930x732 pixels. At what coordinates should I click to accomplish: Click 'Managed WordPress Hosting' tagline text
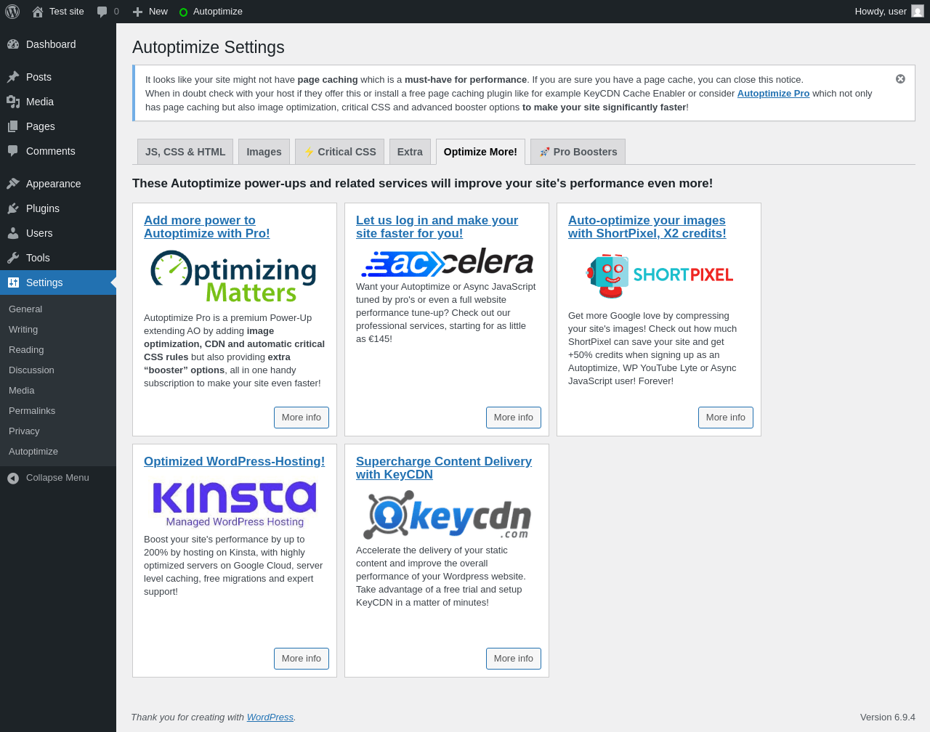tap(235, 521)
